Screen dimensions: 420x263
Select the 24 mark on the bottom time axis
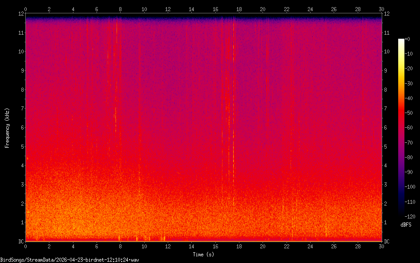(310, 246)
